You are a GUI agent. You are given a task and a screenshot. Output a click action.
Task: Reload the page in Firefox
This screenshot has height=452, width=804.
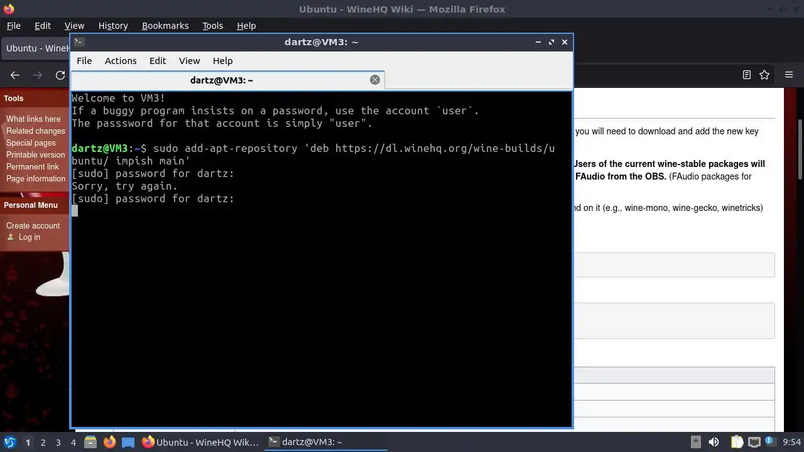(x=60, y=75)
